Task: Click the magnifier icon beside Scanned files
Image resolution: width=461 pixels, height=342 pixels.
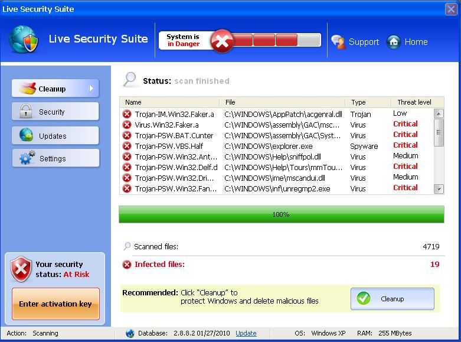Action: pyautogui.click(x=127, y=246)
